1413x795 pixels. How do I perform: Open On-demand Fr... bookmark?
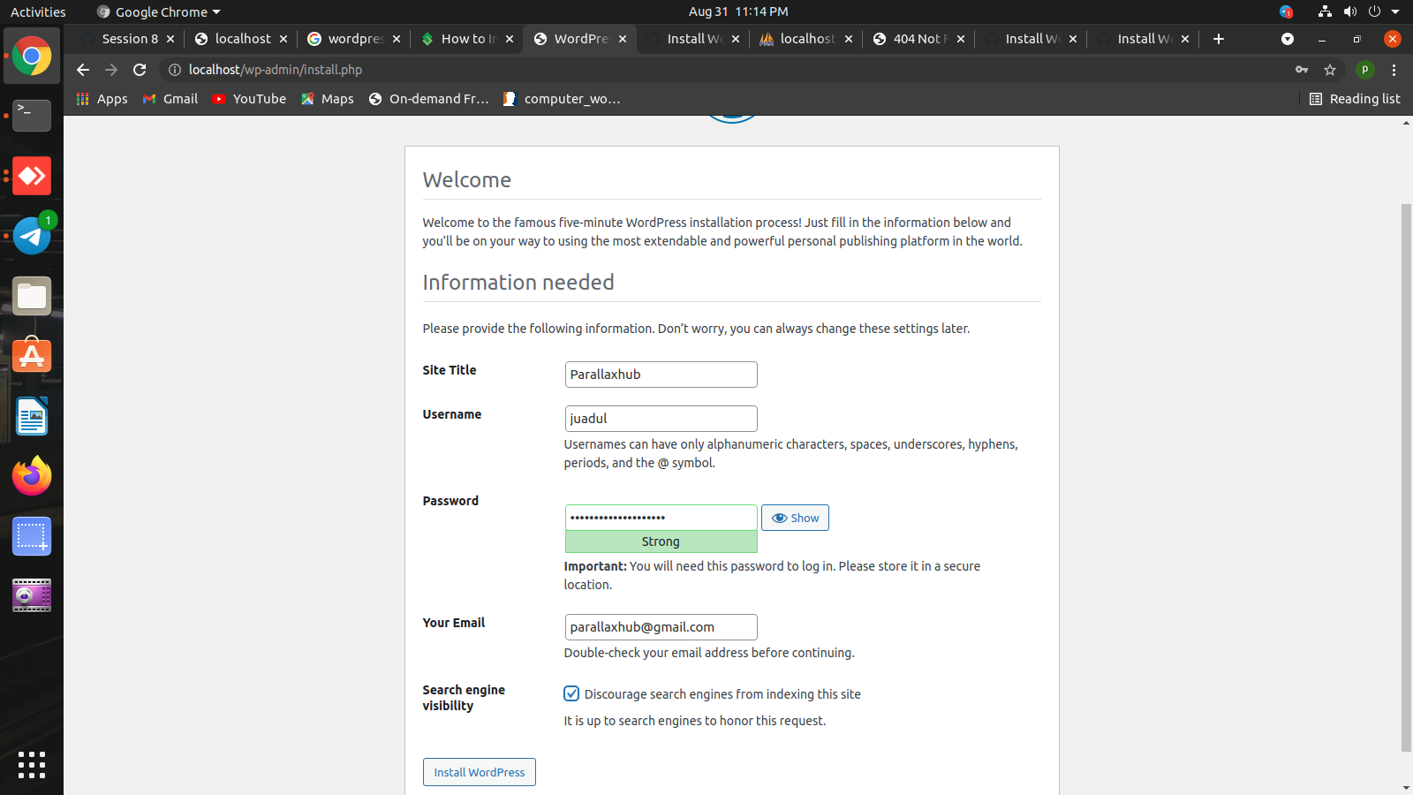click(429, 99)
